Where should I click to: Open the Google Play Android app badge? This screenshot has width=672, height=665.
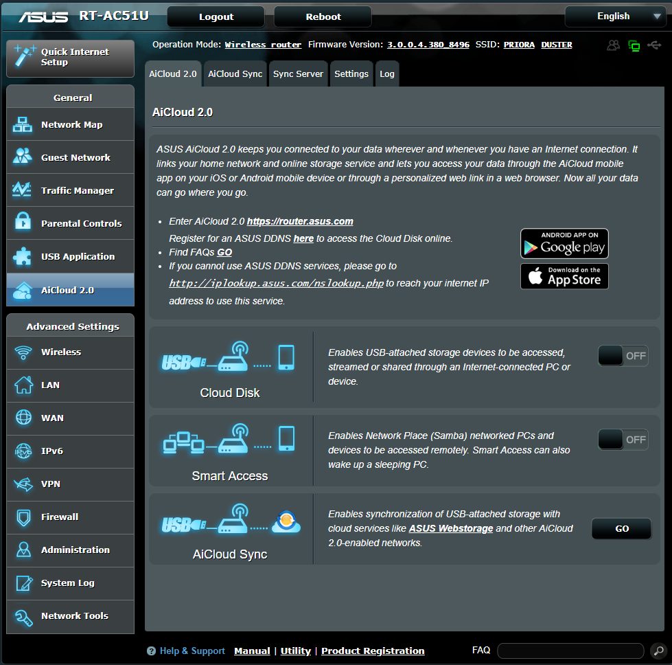(x=564, y=243)
